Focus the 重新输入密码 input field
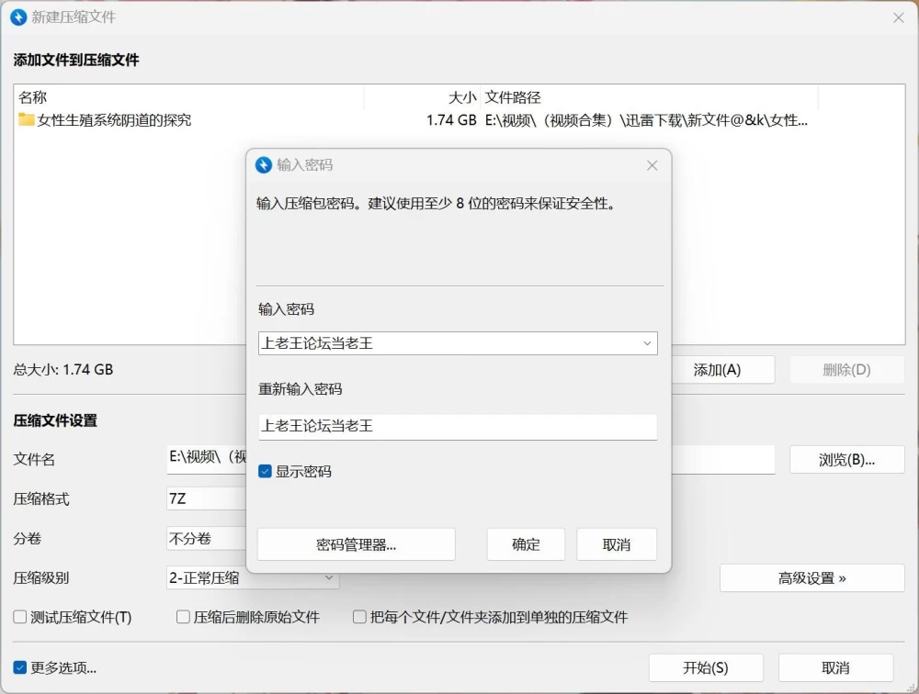Image resolution: width=919 pixels, height=694 pixels. (458, 426)
